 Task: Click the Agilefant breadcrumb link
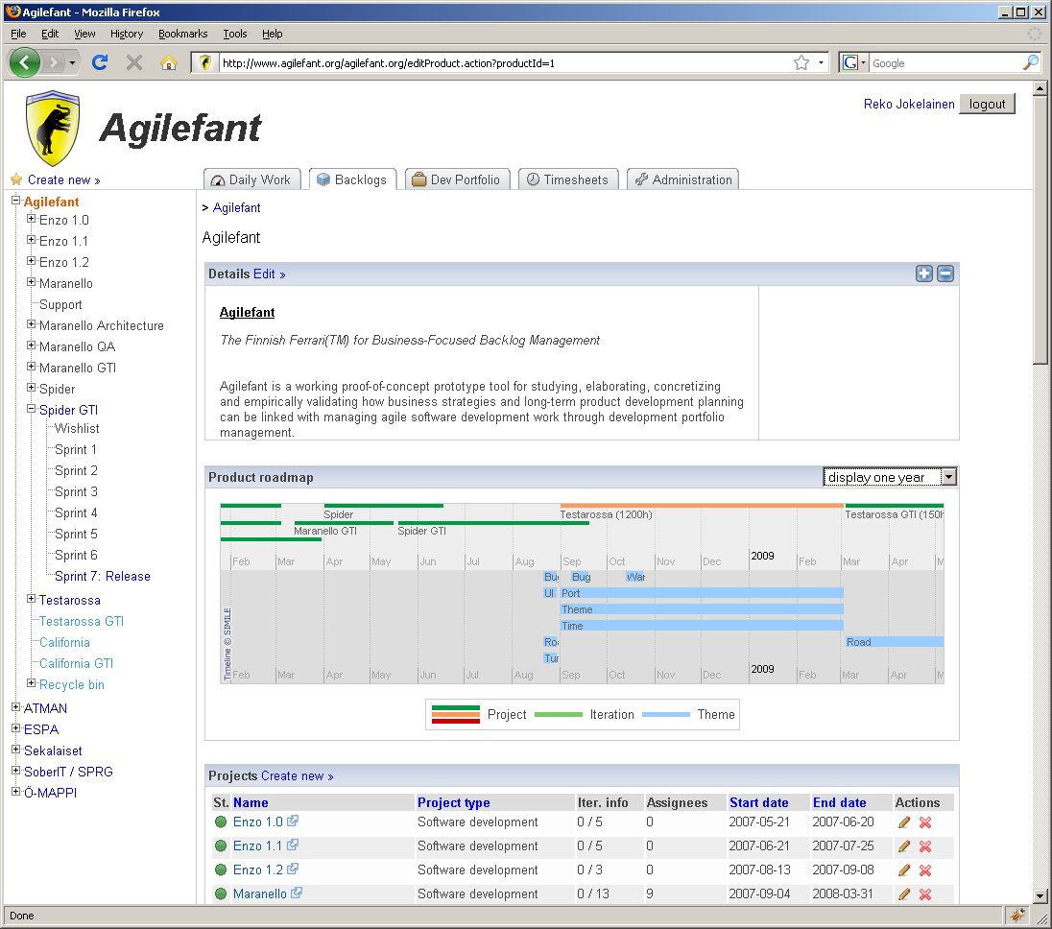pos(236,208)
